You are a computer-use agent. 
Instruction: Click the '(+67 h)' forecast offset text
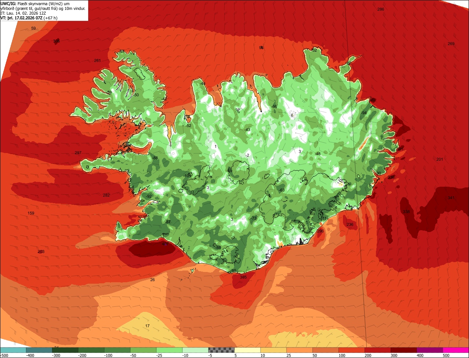[51, 18]
